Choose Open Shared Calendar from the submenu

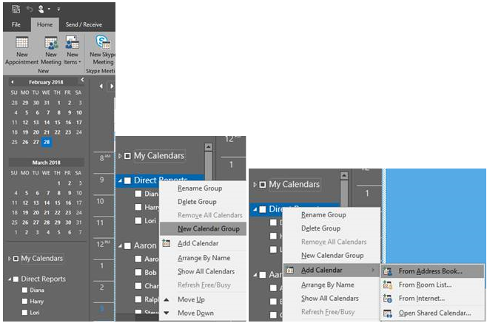[434, 313]
